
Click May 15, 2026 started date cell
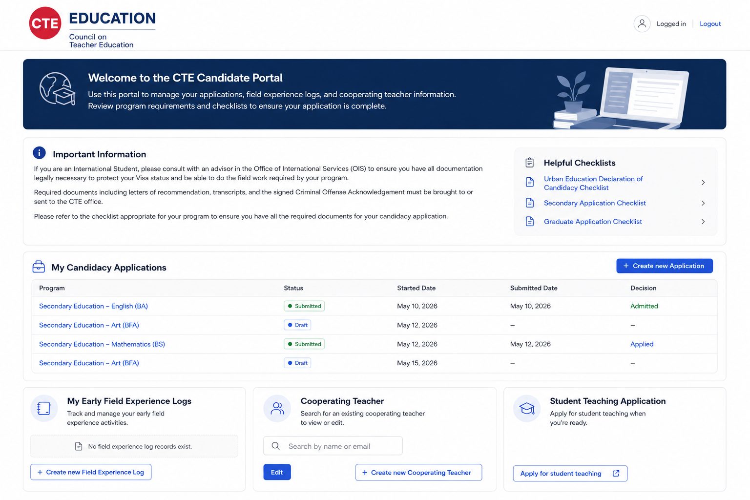click(x=417, y=363)
